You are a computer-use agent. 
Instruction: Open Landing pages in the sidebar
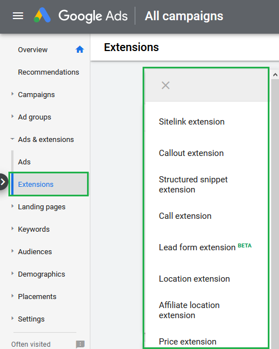pyautogui.click(x=42, y=207)
